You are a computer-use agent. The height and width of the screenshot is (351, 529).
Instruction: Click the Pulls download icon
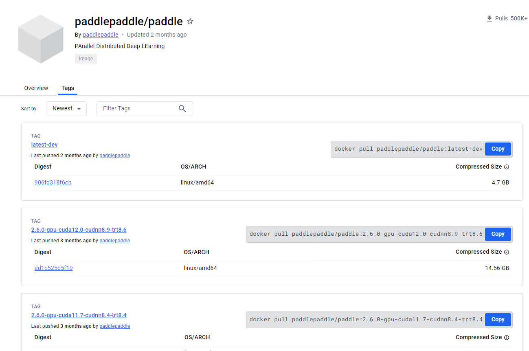[489, 18]
